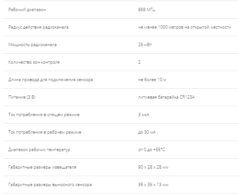Viewport: 238px width, 195px height.
Task: Click '90 x 28 x 28 мм' dimensions value
Action: click(153, 167)
